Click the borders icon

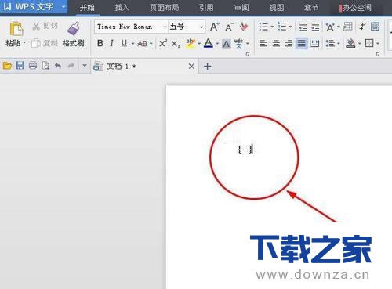369,43
